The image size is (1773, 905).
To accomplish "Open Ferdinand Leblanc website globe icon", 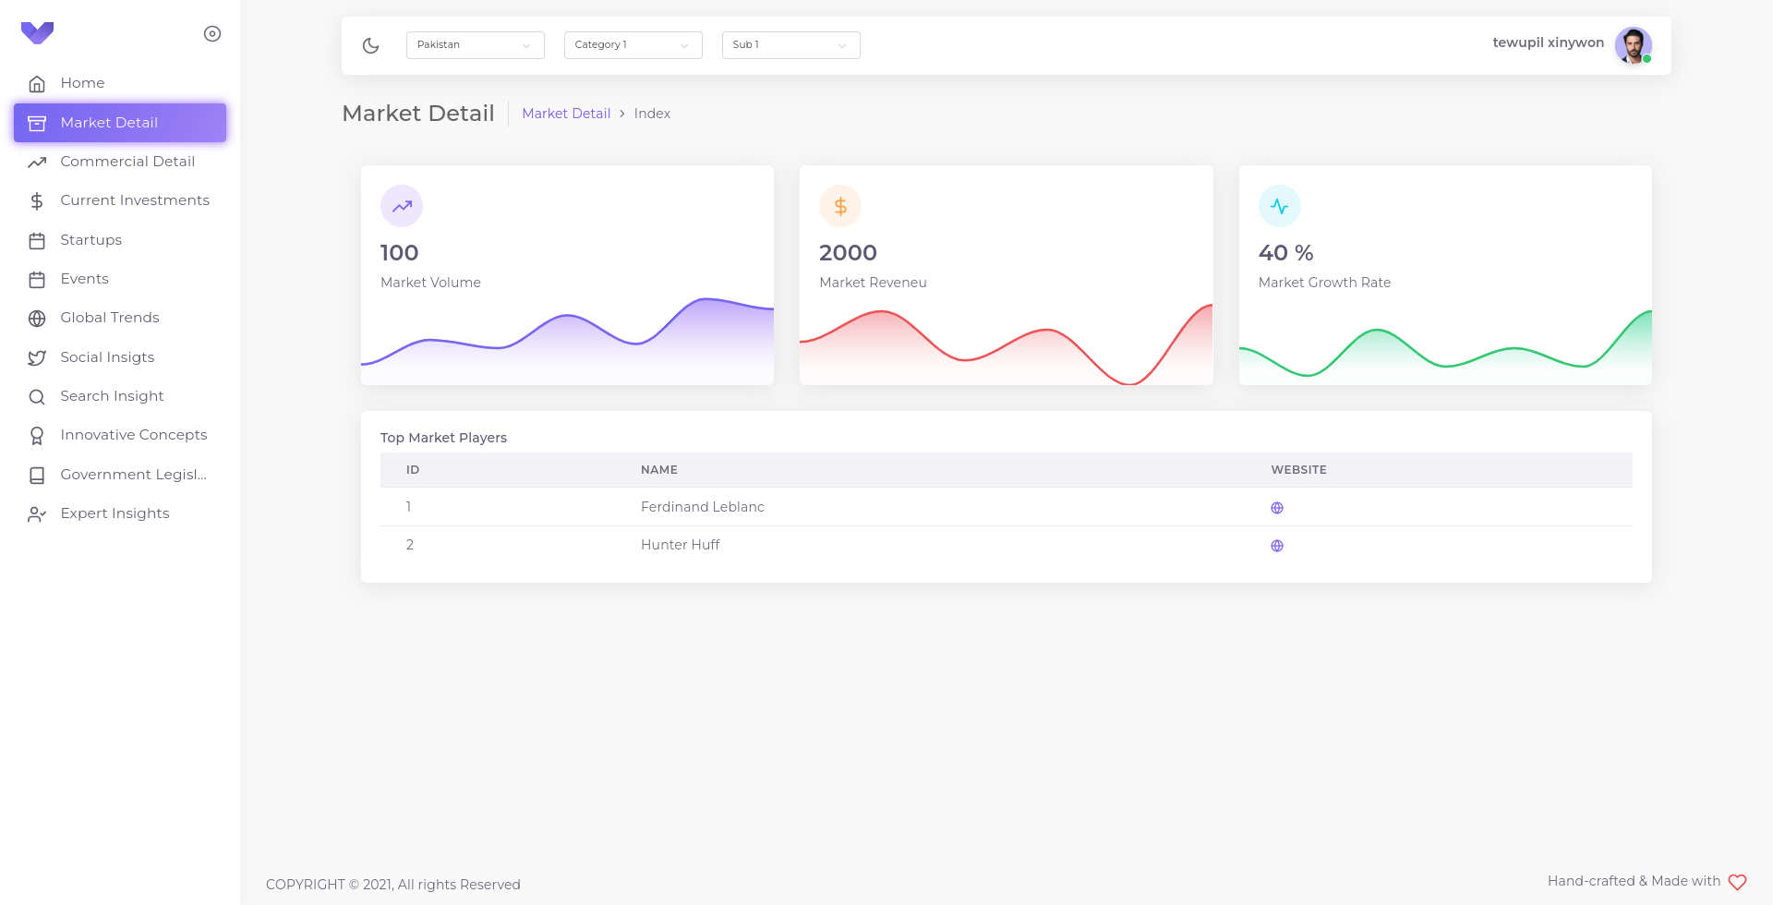I will point(1277,508).
